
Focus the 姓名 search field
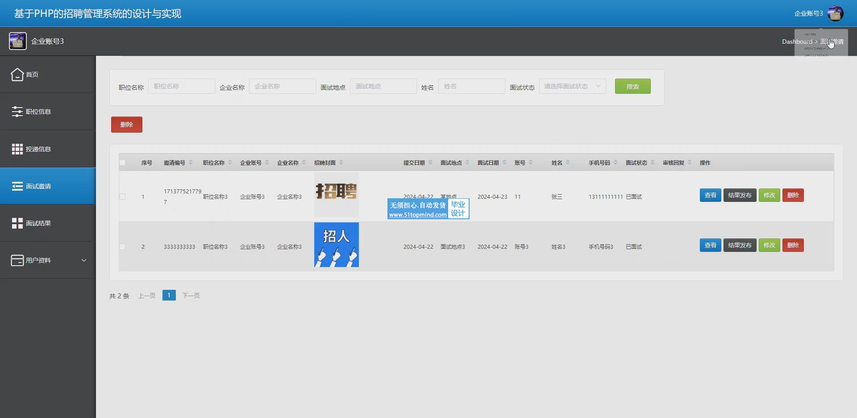[472, 86]
